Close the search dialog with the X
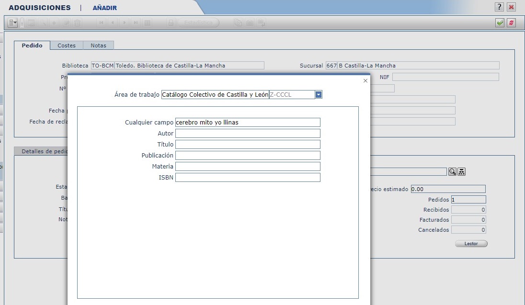 tap(365, 81)
